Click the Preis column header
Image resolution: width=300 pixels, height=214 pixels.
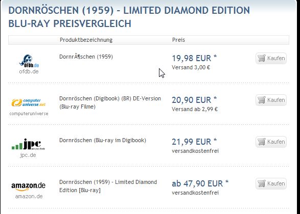click(178, 40)
